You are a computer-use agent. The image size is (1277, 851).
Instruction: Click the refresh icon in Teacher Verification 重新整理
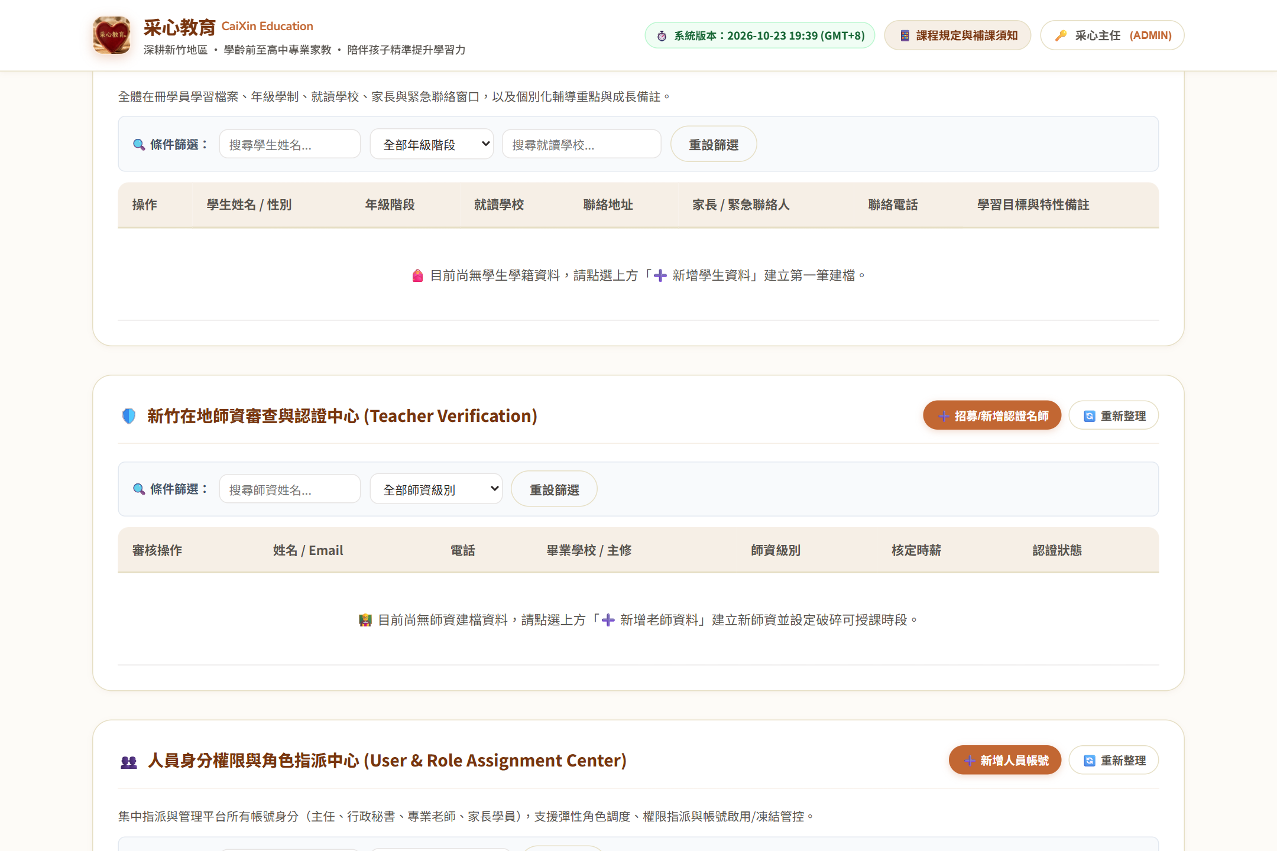click(x=1090, y=416)
